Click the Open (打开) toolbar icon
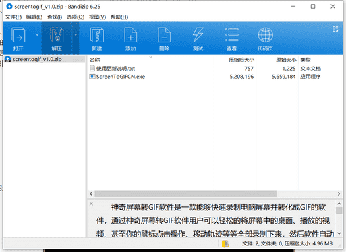This screenshot has height=252, width=346. point(18,35)
